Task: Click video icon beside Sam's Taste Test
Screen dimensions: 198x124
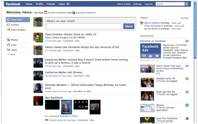Action: click(187, 66)
